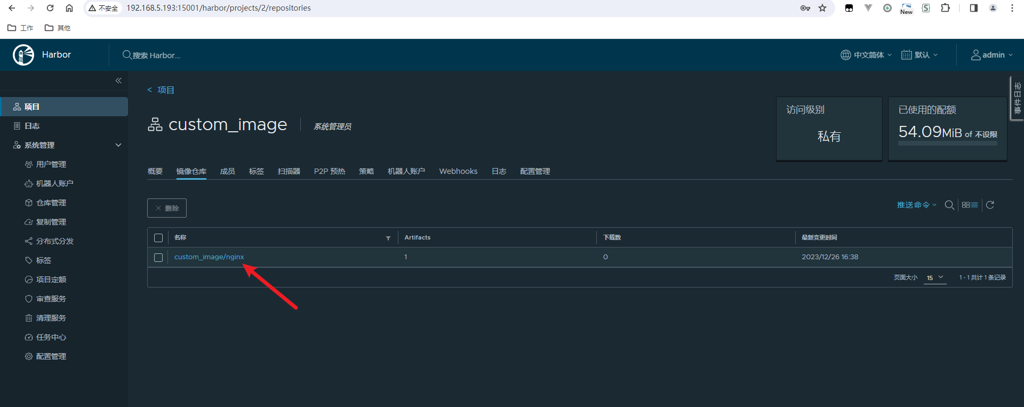Toggle browser side panel icon
This screenshot has height=407, width=1024.
(973, 8)
